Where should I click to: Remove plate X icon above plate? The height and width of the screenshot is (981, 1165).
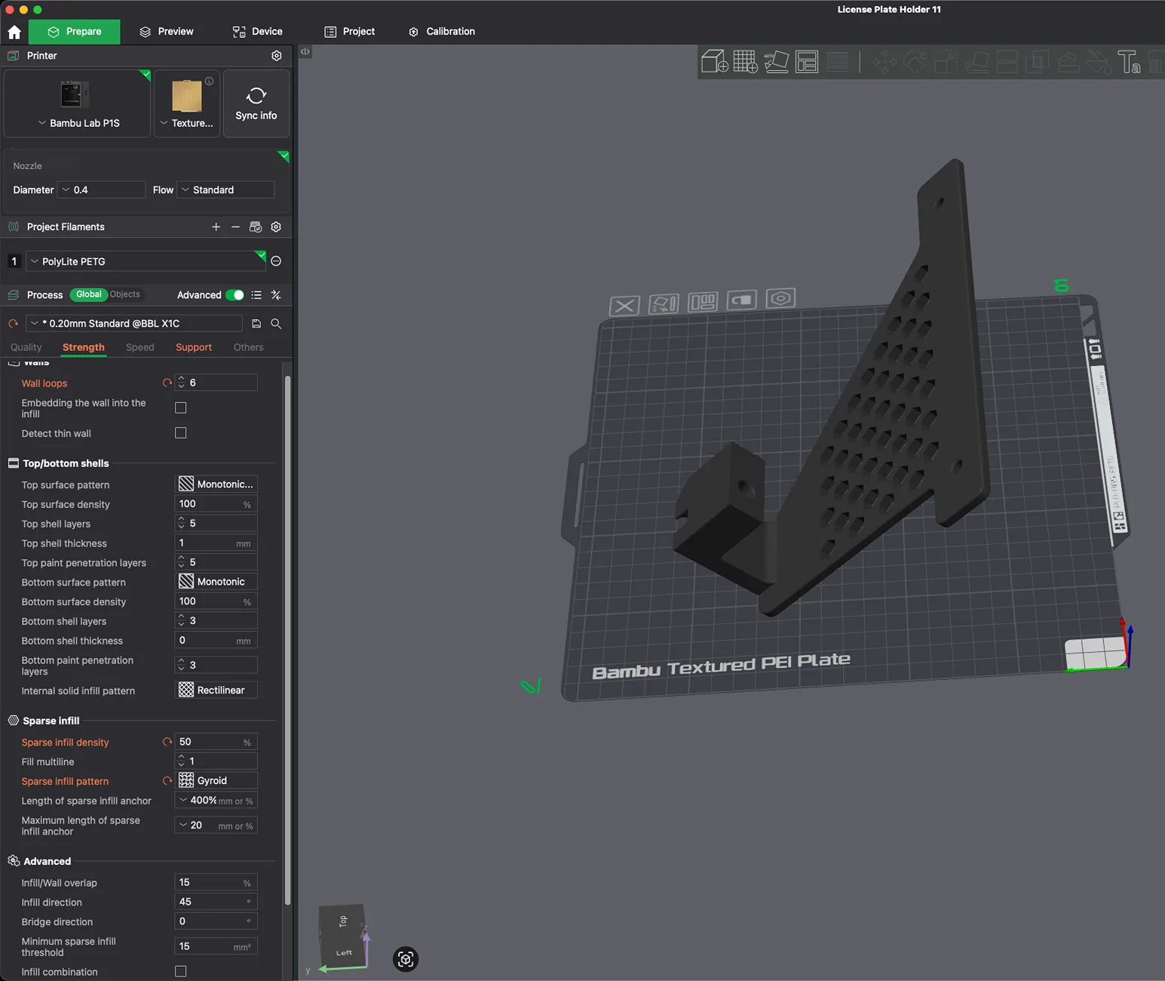tap(624, 306)
